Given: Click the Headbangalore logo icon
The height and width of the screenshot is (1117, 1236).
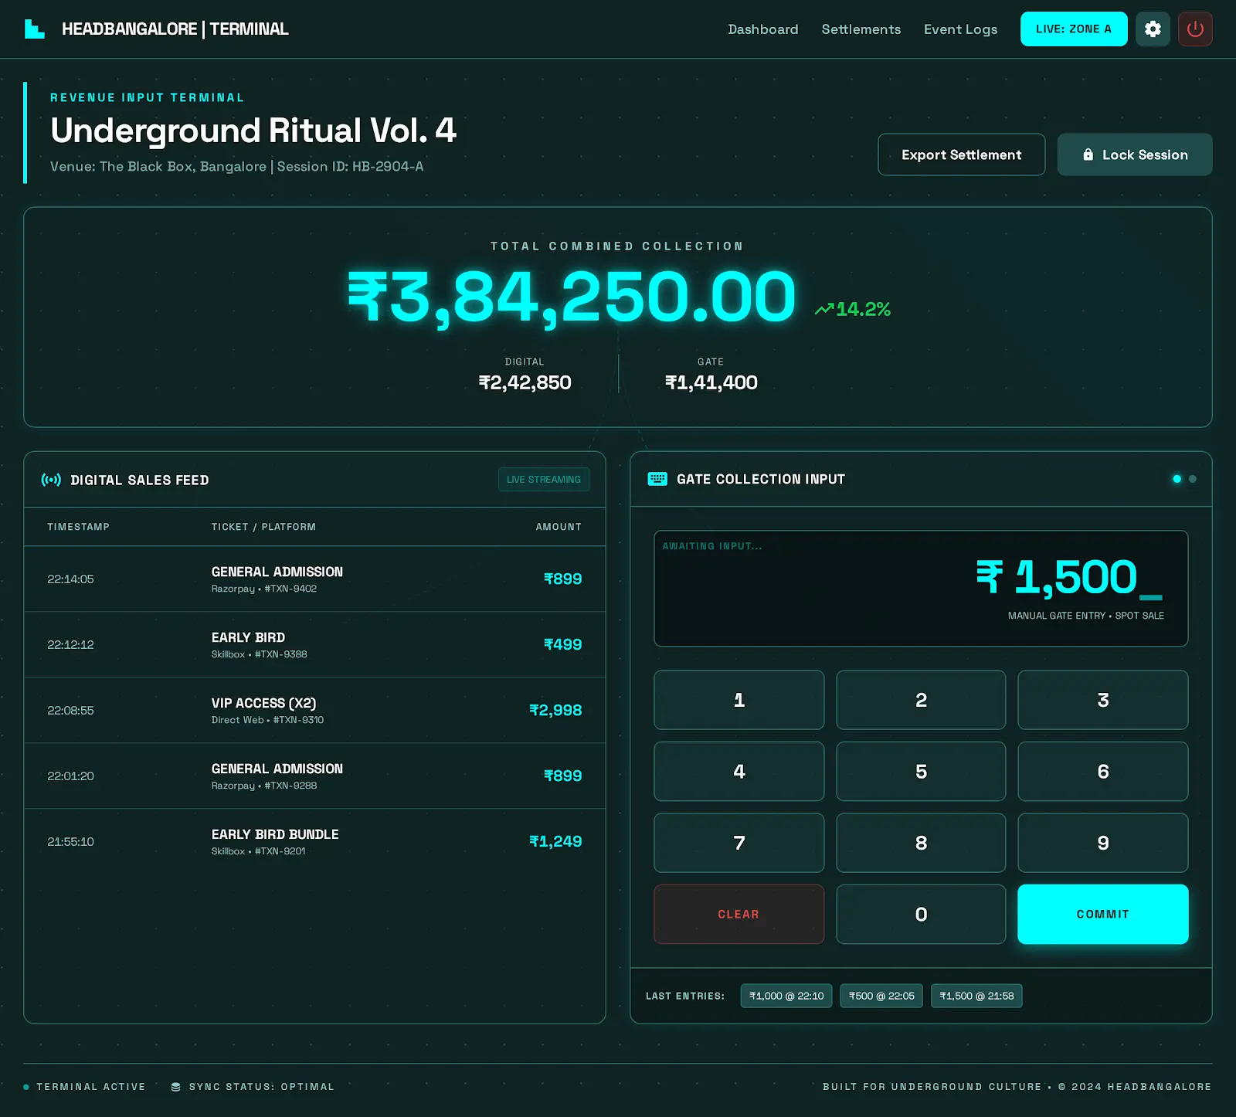Looking at the screenshot, I should (35, 29).
